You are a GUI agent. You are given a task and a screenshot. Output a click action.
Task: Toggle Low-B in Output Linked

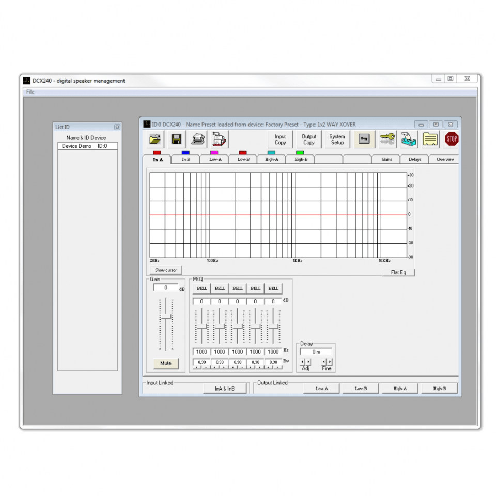point(361,389)
